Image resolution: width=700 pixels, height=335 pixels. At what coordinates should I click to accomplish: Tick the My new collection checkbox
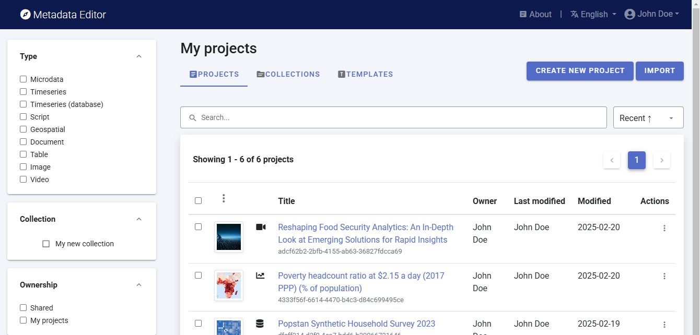(46, 244)
